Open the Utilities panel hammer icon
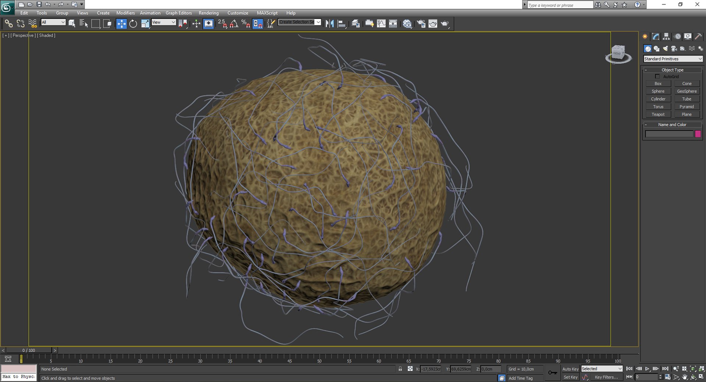The height and width of the screenshot is (382, 706). 698,36
